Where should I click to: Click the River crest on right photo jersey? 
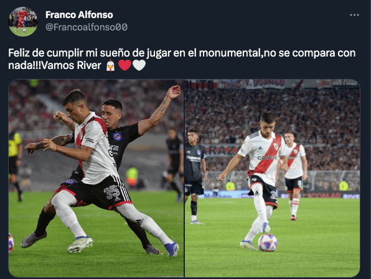tap(276, 147)
